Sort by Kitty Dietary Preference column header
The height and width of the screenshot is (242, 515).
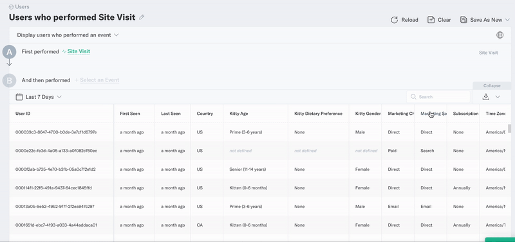coord(318,114)
